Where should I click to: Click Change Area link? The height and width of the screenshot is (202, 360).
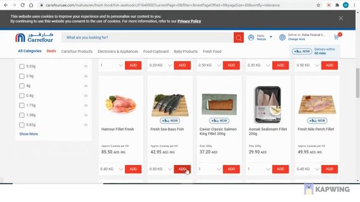(296, 39)
